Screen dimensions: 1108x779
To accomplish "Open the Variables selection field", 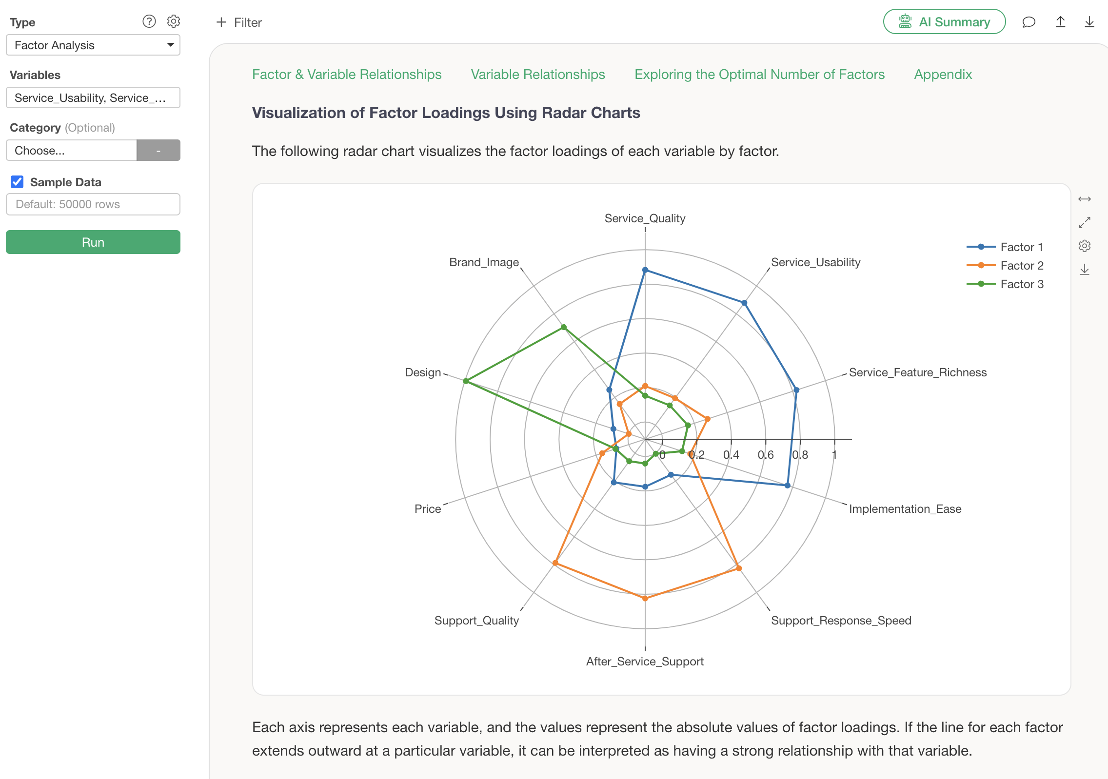I will [x=93, y=97].
